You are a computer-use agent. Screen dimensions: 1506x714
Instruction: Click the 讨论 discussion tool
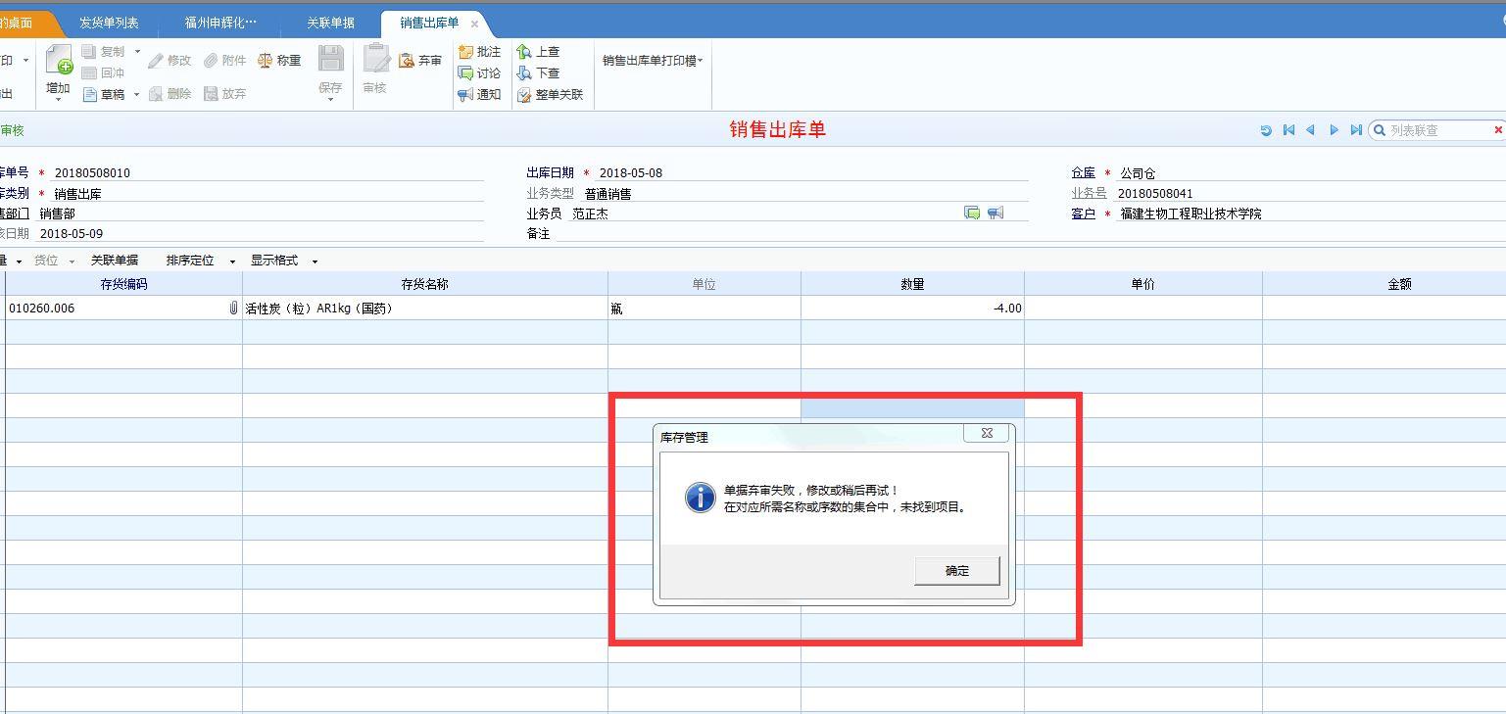tap(480, 72)
